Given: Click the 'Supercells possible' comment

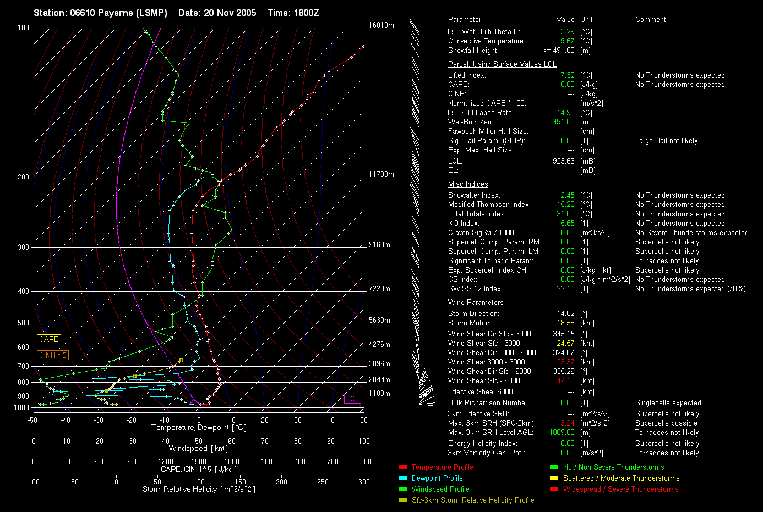Looking at the screenshot, I should (666, 423).
